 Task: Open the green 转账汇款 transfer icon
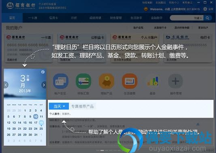click(x=83, y=81)
